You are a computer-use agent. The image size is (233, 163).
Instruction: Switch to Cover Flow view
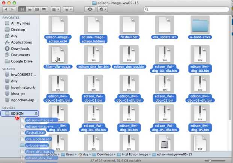(x=44, y=9)
